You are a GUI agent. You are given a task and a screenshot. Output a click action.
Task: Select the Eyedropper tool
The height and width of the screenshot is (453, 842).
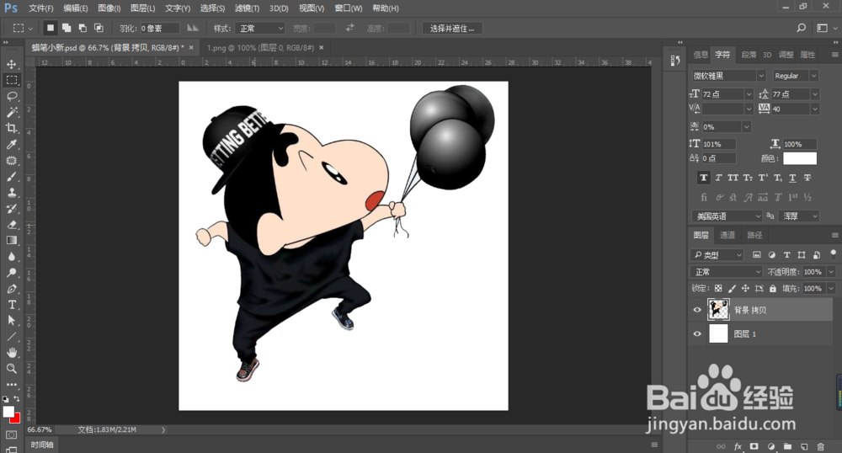tap(11, 144)
